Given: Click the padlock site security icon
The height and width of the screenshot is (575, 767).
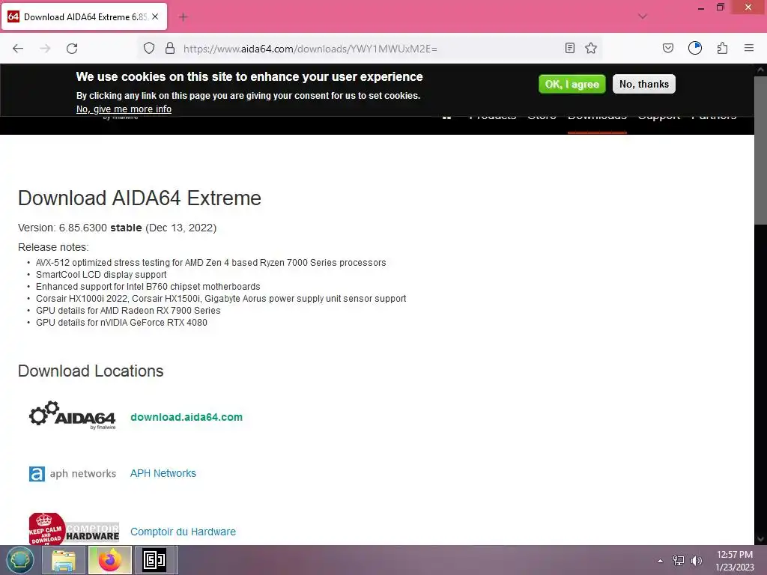Looking at the screenshot, I should 170,48.
